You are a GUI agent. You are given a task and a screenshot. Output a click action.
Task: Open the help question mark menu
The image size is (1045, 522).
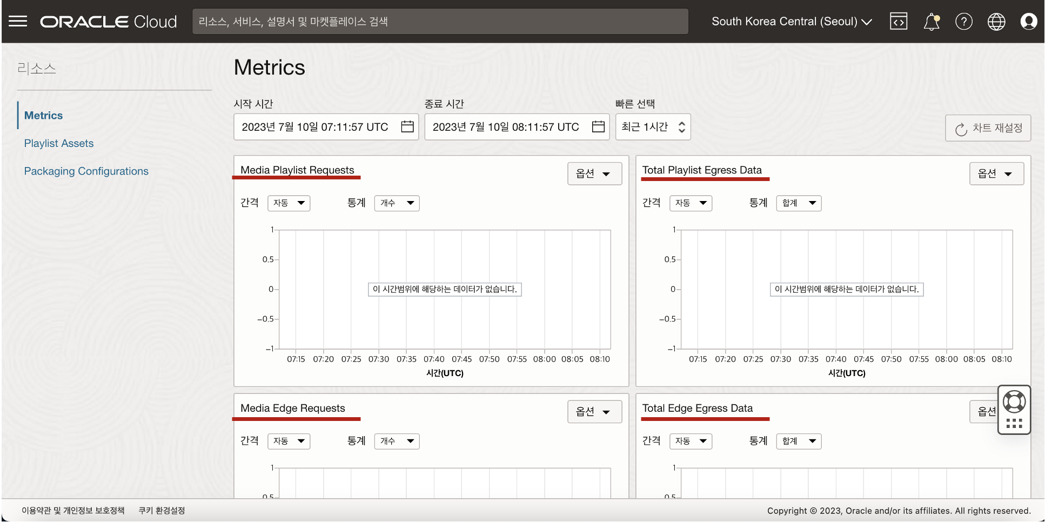(964, 22)
